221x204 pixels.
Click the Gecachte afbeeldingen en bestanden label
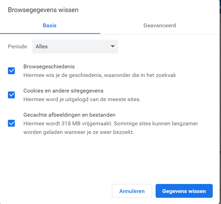coord(69,115)
